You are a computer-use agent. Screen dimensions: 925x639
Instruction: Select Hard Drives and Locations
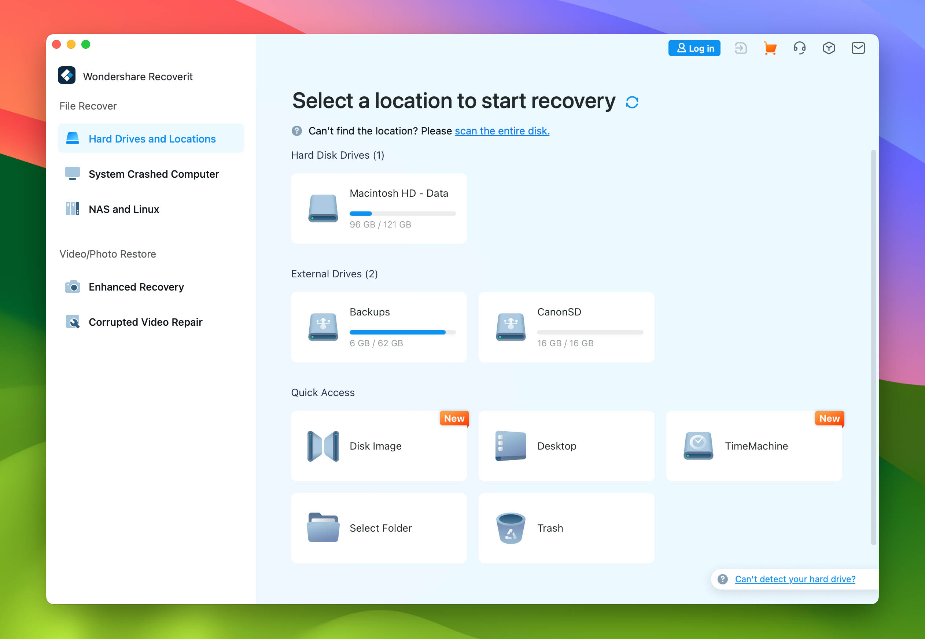coord(151,138)
